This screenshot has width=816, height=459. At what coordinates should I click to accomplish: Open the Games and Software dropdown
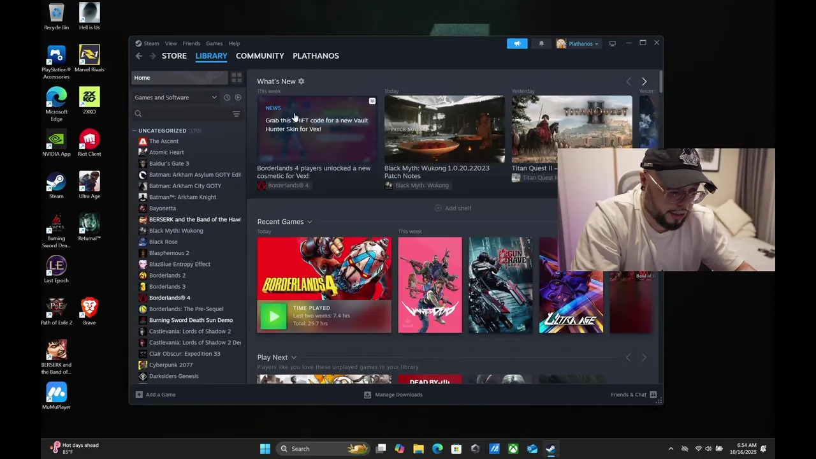click(x=175, y=98)
